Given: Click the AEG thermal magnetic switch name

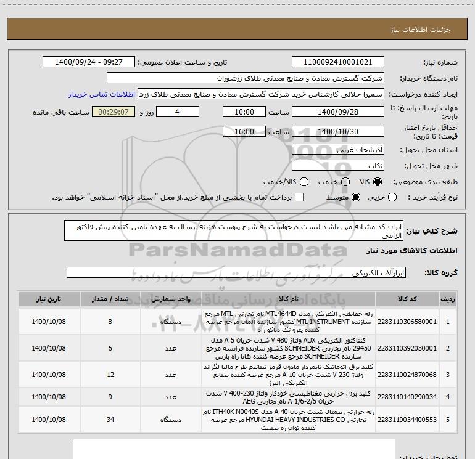Looking at the screenshot, I should click(289, 397).
